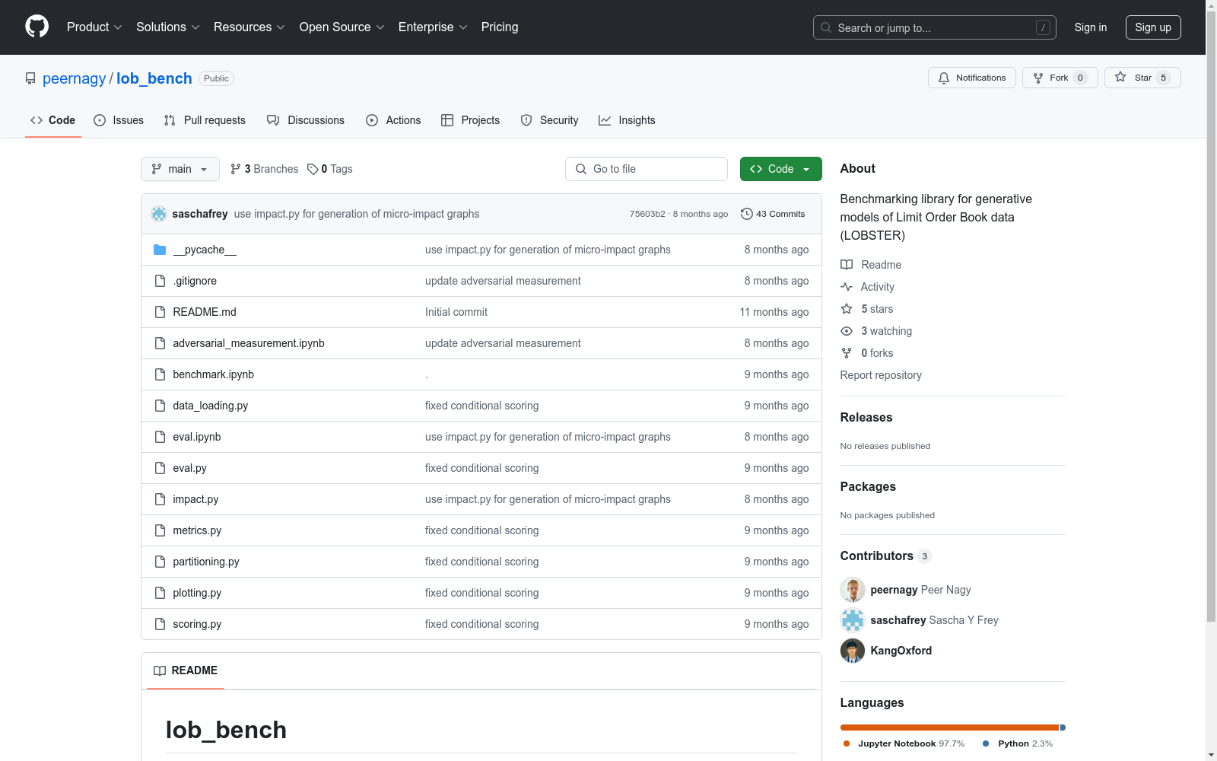The height and width of the screenshot is (761, 1217).
Task: Open the green Code dropdown
Action: 781,169
